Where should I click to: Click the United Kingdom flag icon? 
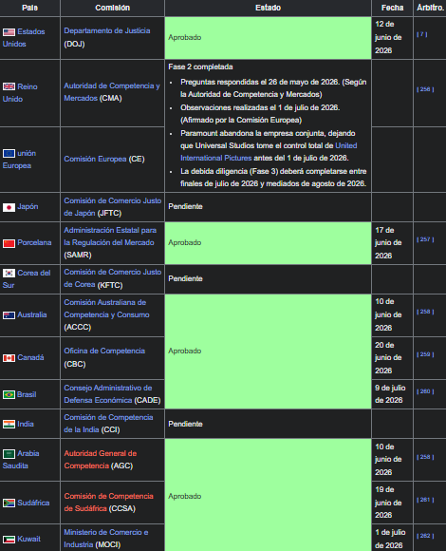(x=9, y=86)
